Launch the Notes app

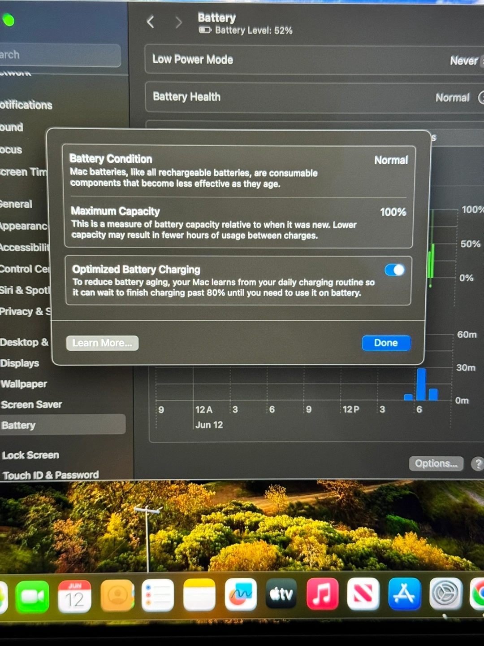click(199, 595)
